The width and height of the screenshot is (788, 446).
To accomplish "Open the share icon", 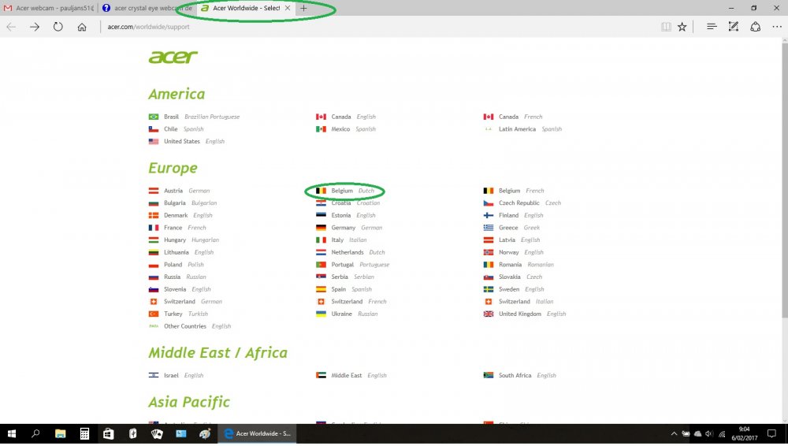I will coord(756,27).
